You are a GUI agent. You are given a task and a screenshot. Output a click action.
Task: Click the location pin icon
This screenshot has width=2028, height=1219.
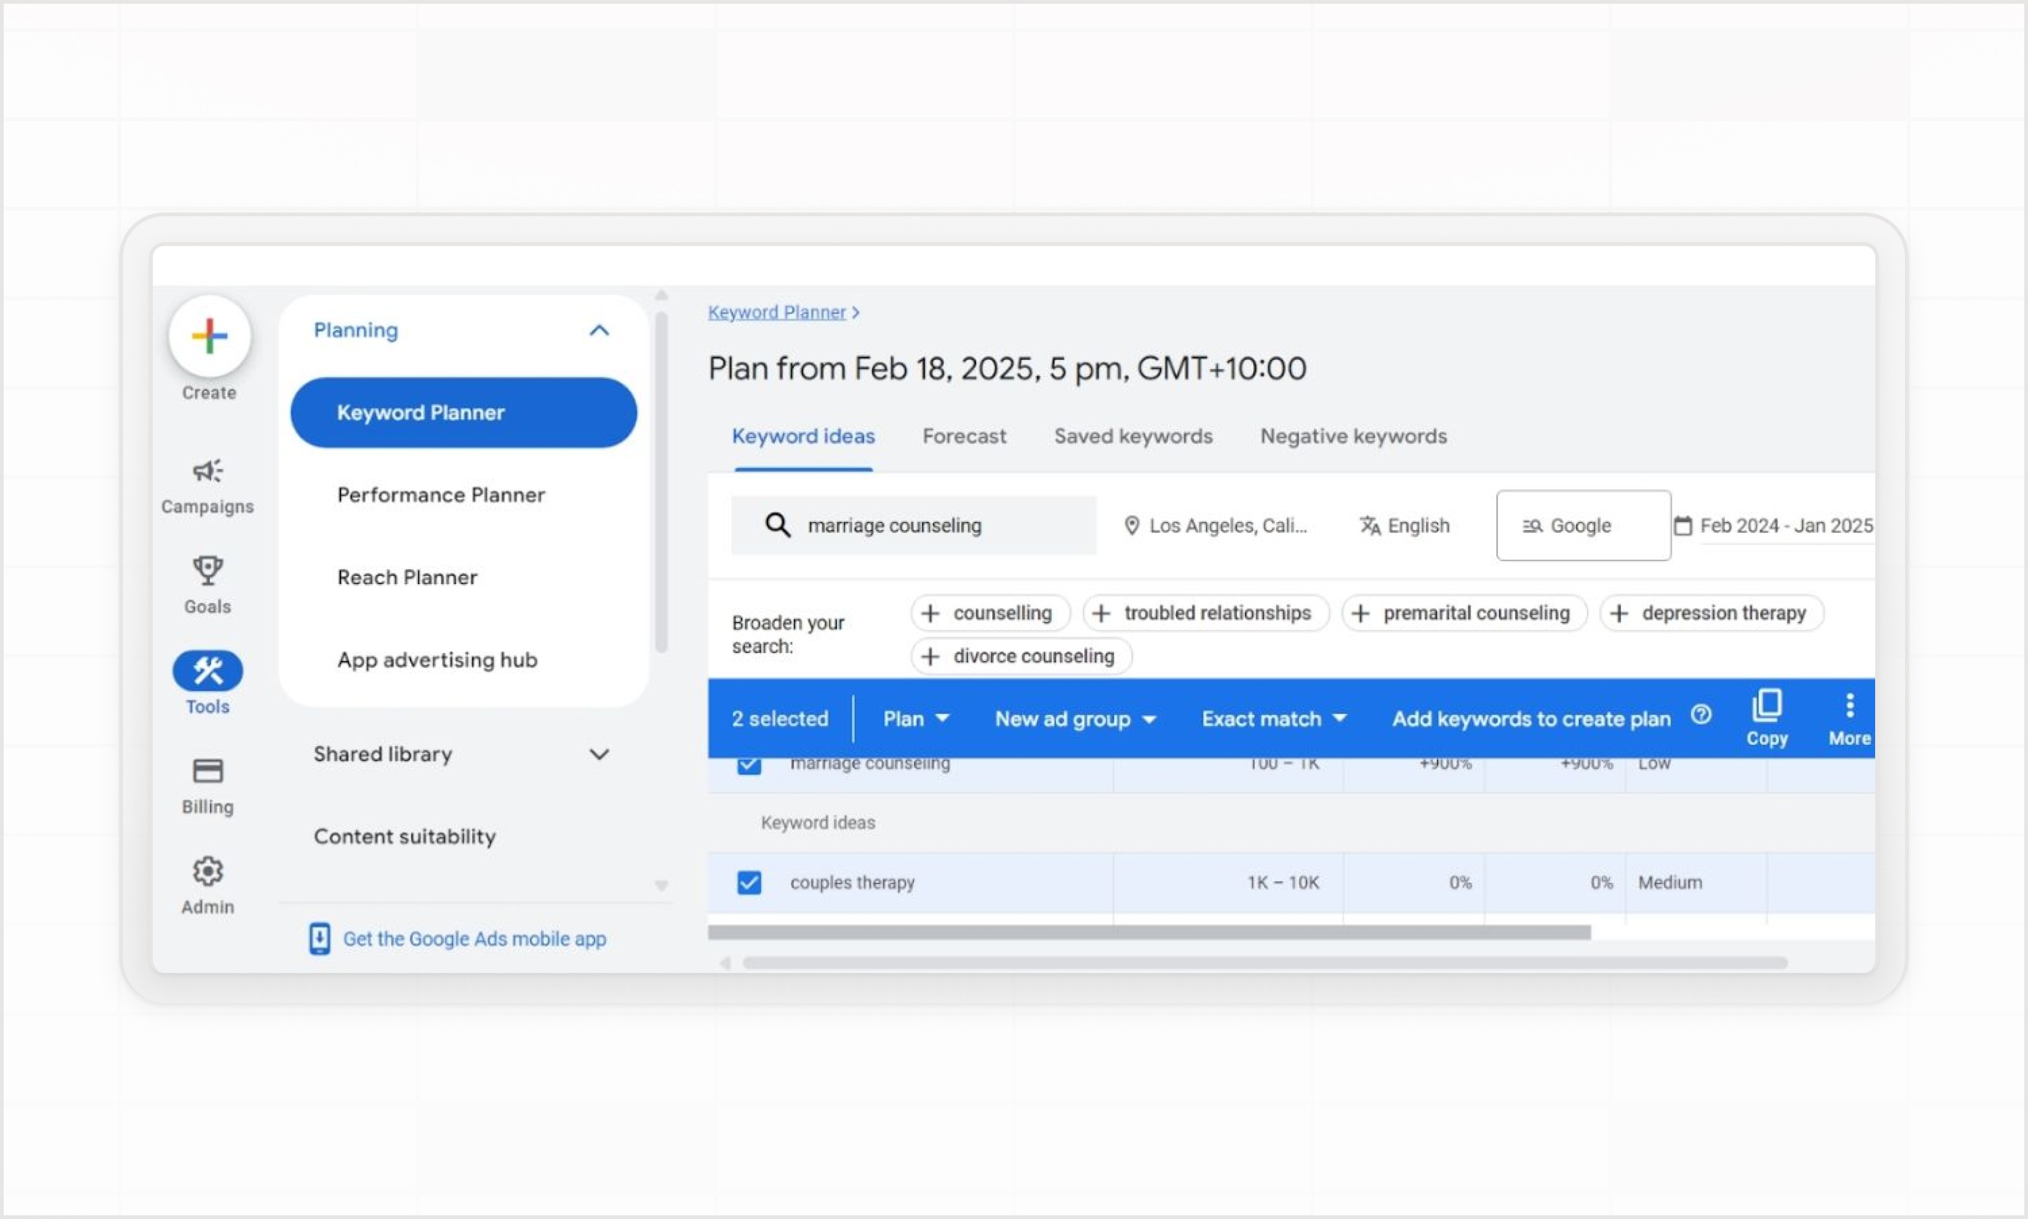click(x=1131, y=526)
